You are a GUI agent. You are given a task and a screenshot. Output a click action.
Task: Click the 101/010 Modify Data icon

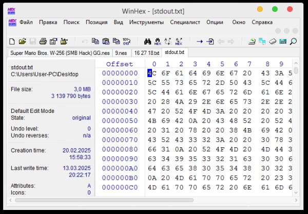point(126,42)
